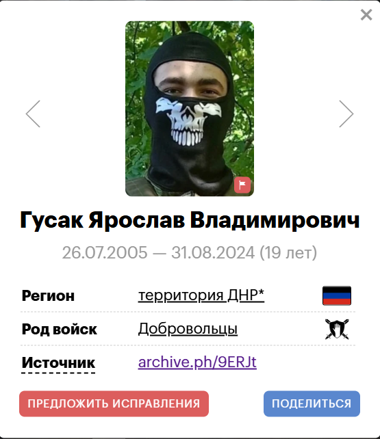Viewport: 380px width, 439px height.
Task: Open the archive.ph/9ERJt source link
Action: [x=197, y=362]
